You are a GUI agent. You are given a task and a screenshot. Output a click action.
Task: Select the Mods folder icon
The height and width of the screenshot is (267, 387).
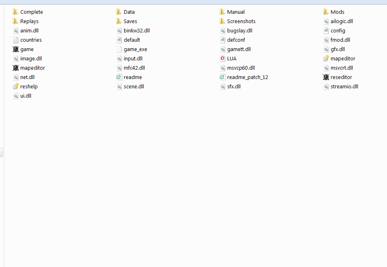pos(326,12)
